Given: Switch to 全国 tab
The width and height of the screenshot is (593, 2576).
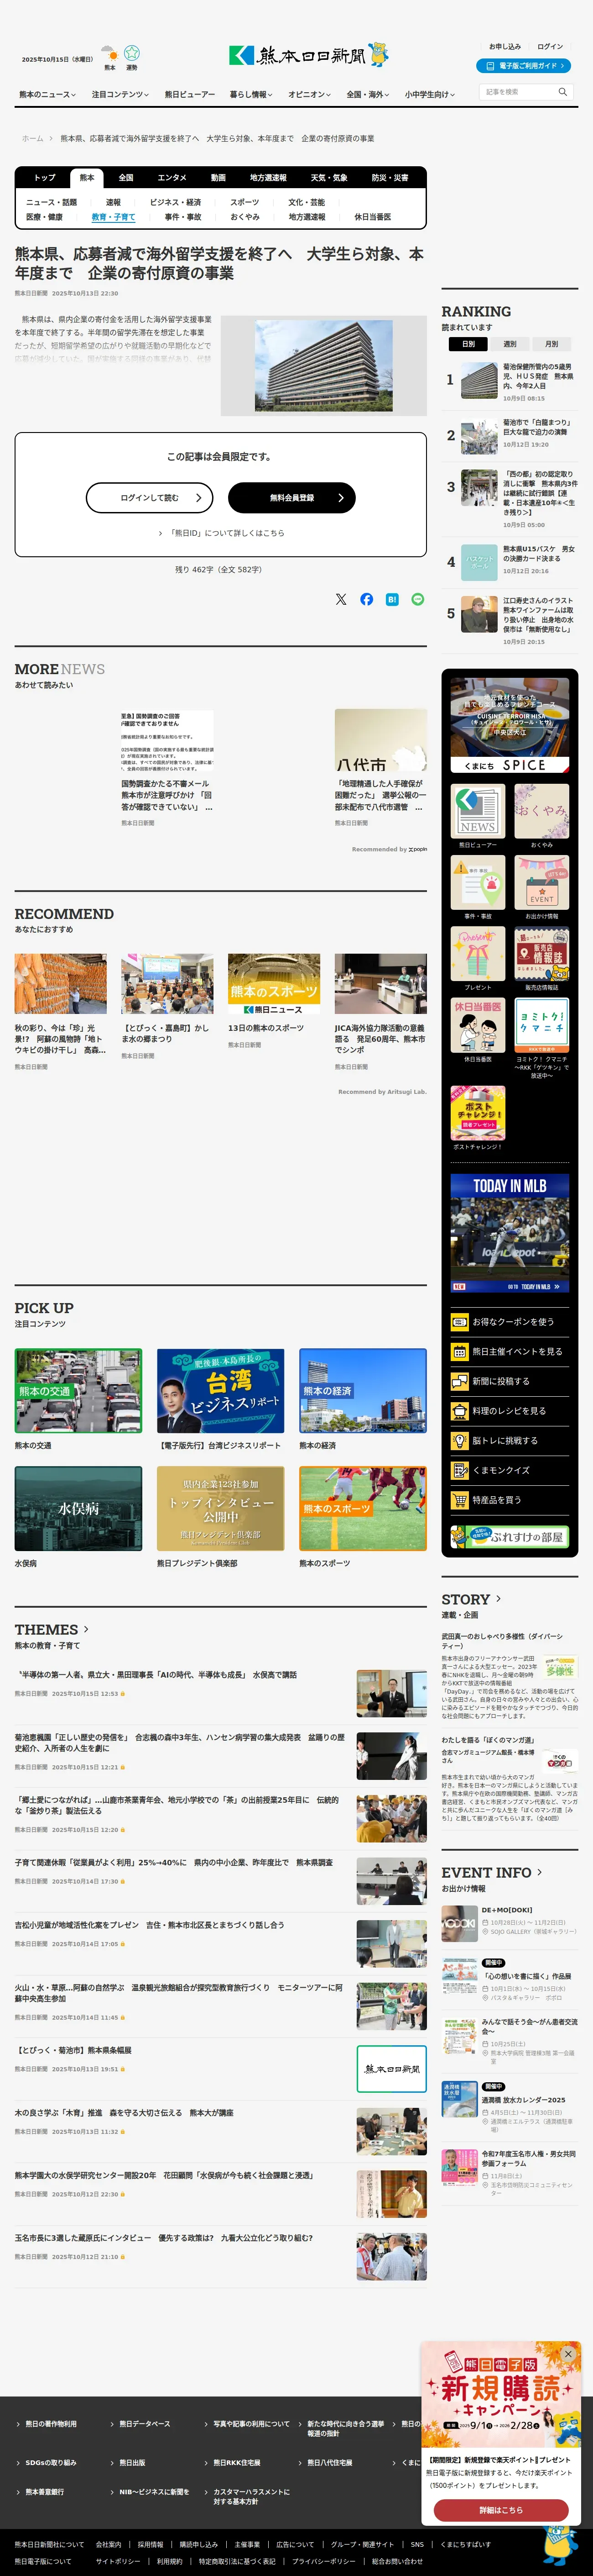Looking at the screenshot, I should (x=126, y=178).
